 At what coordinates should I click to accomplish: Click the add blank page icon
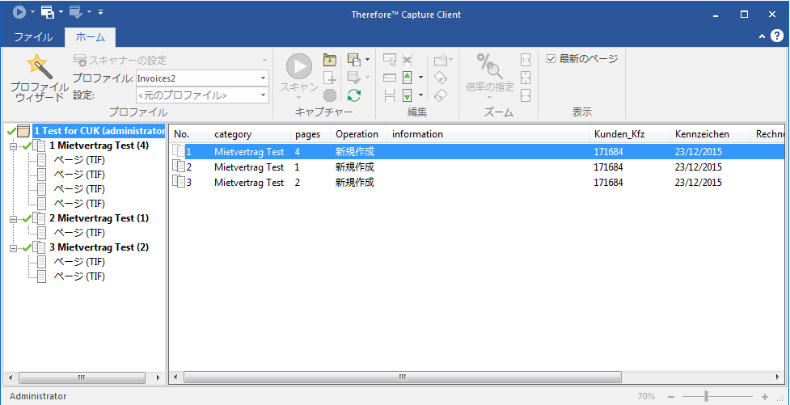point(329,78)
